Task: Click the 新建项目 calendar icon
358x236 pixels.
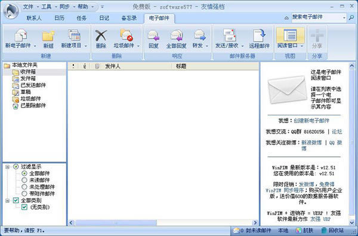Action: point(74,35)
